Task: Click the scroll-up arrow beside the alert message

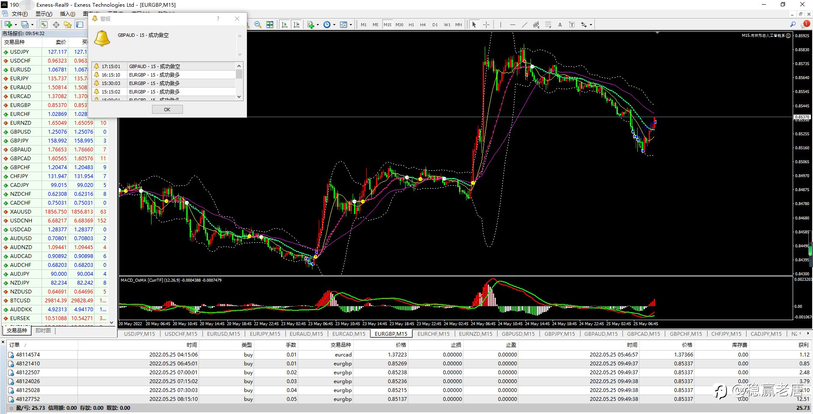Action: tap(240, 36)
